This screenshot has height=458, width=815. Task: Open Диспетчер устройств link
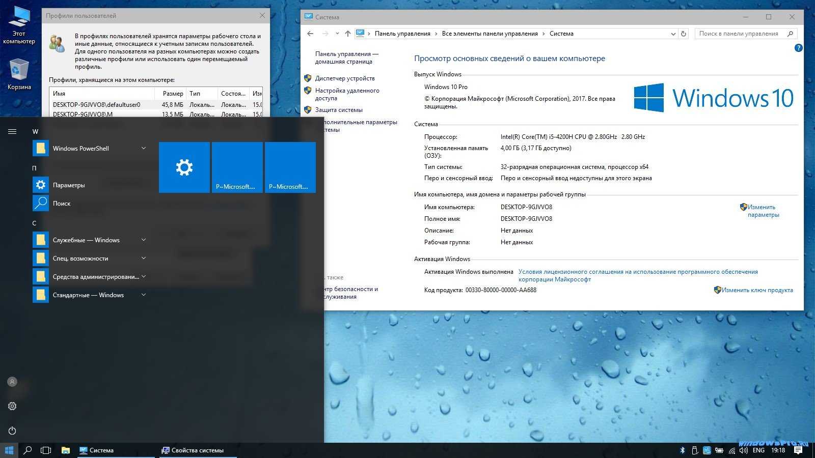pos(345,78)
